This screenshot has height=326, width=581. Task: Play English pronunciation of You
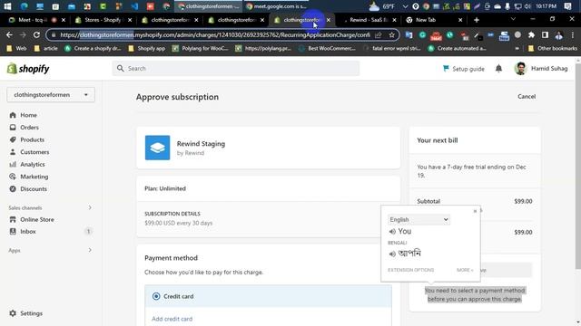click(392, 232)
